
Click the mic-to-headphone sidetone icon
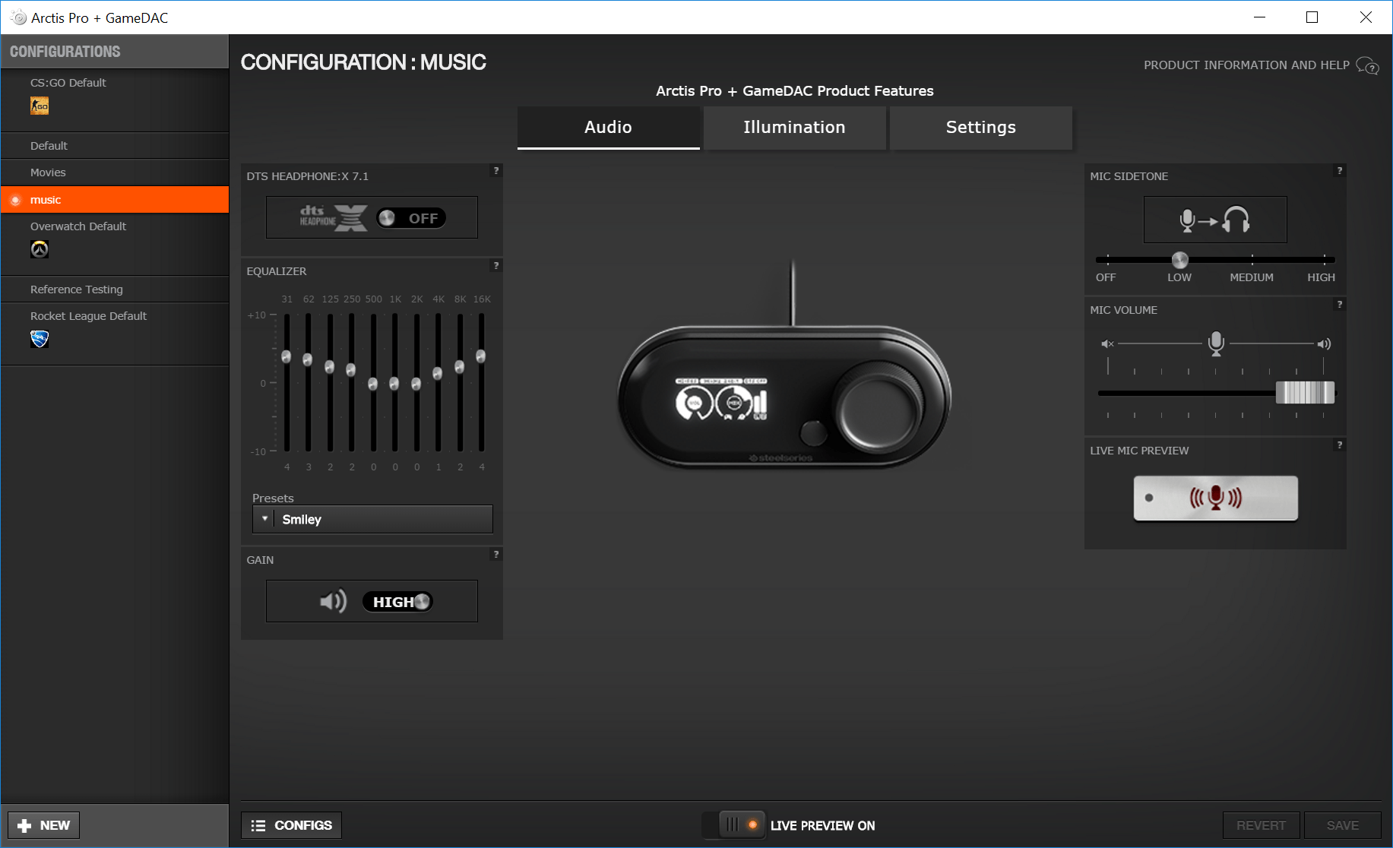[1214, 220]
